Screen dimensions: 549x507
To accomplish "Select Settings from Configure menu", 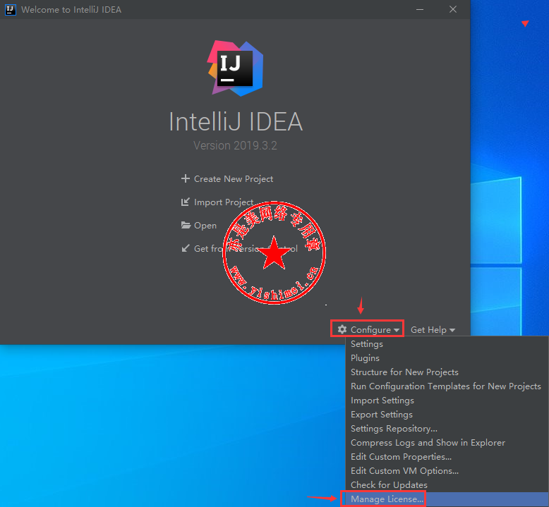I will 447,344.
